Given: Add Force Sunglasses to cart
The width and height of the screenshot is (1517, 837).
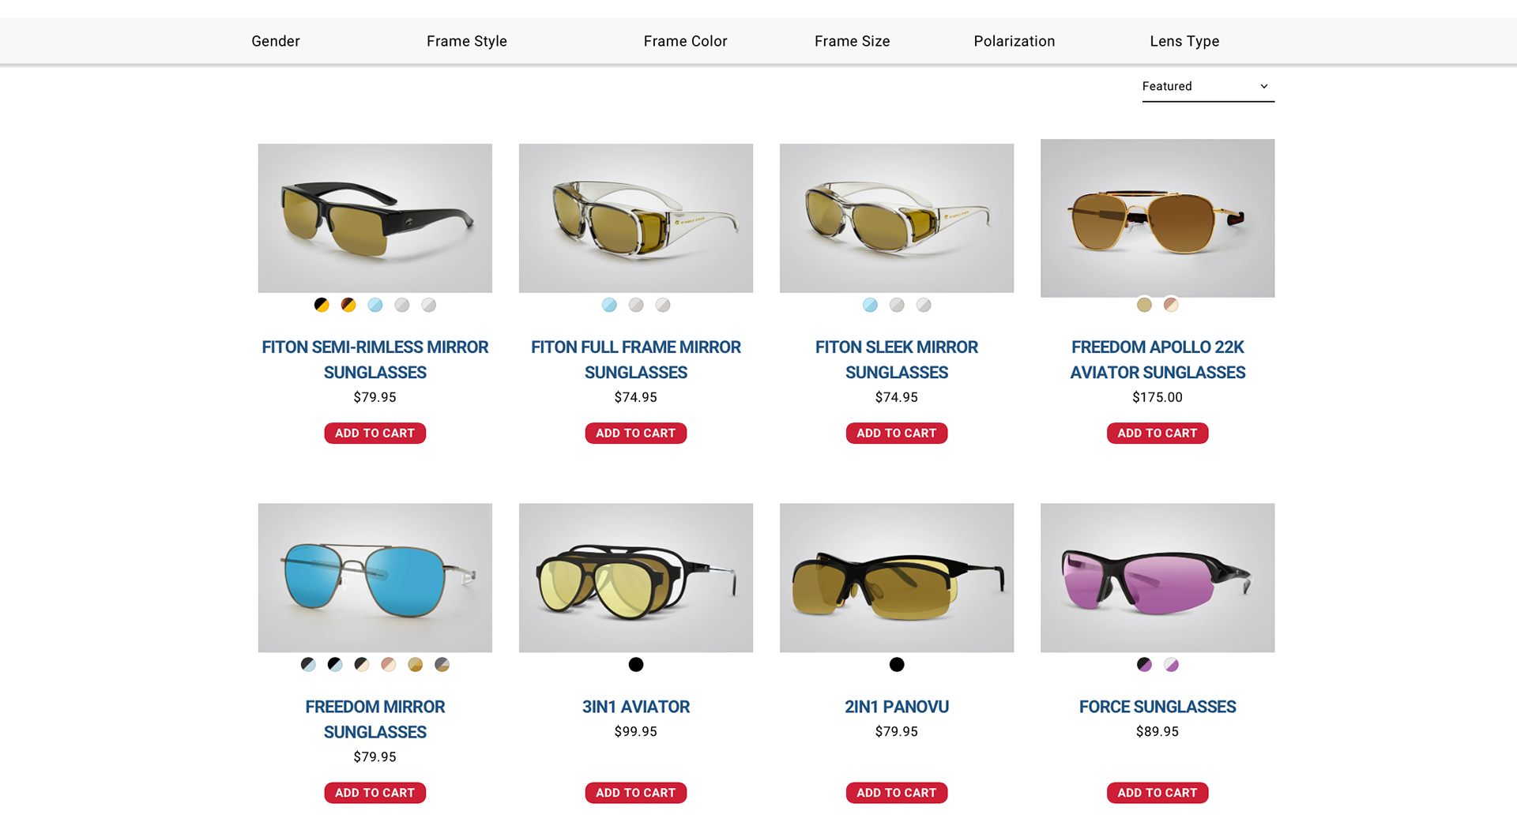Looking at the screenshot, I should 1158,793.
